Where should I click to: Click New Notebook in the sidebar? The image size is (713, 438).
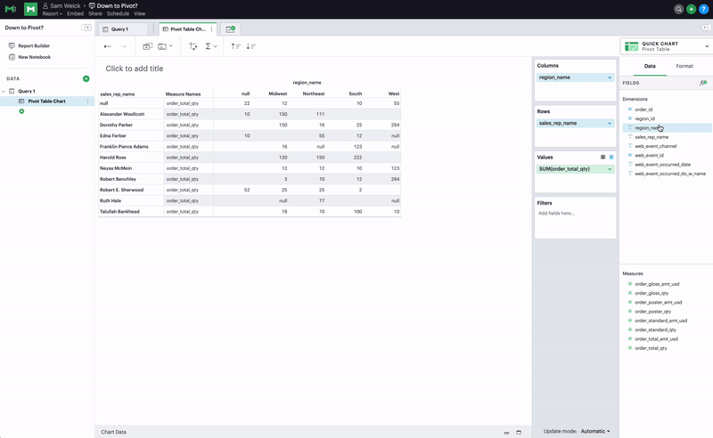[34, 57]
